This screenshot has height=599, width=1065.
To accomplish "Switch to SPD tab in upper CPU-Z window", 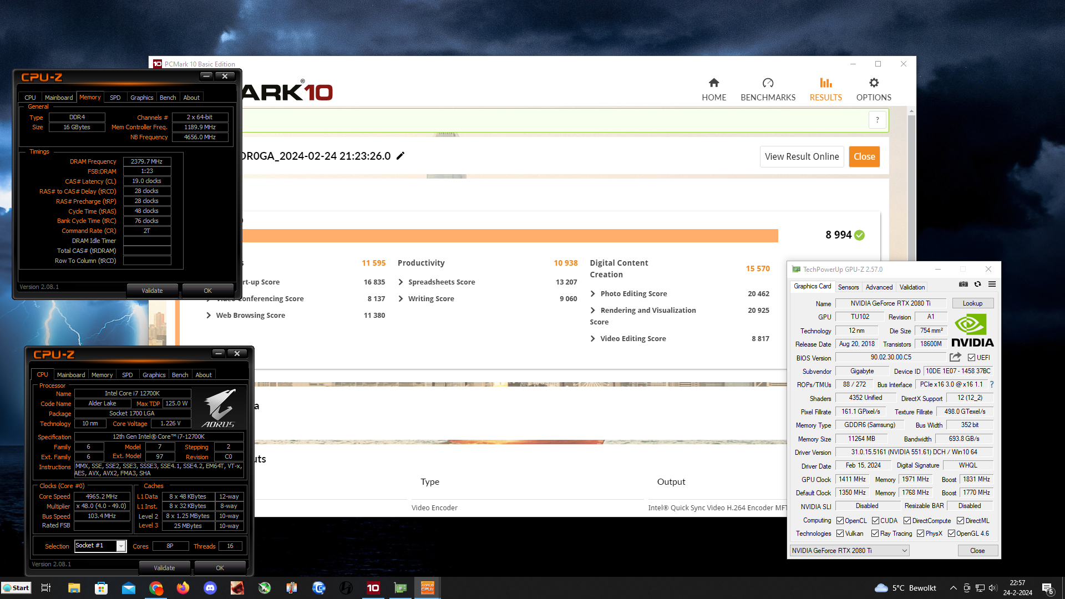I will 115,98.
